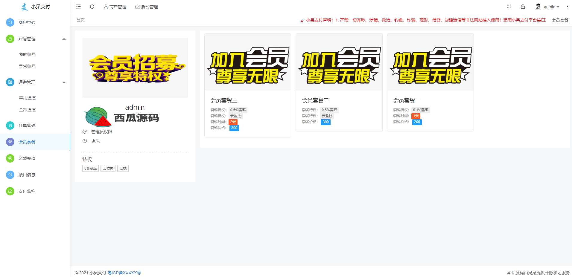The height and width of the screenshot is (277, 572).
Task: Collapse the 通道管理 submenu arrow
Action: point(64,82)
